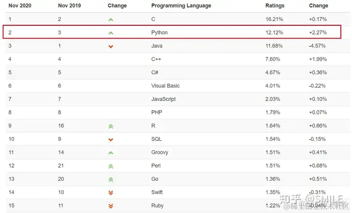
Task: Click the C++ language entry
Action: tap(156, 59)
